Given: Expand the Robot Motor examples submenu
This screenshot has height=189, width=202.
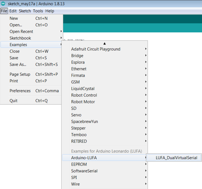Looking at the screenshot, I should tap(105, 102).
